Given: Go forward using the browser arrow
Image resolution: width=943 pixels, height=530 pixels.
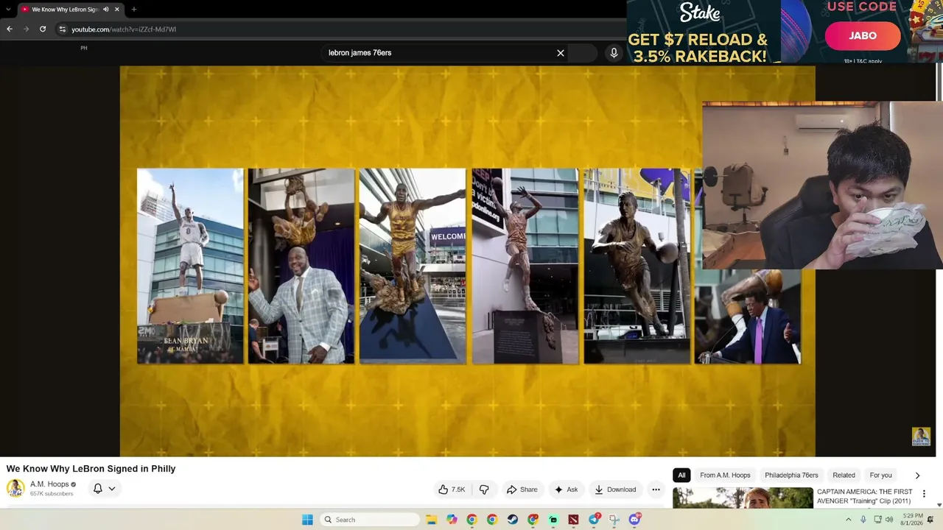Looking at the screenshot, I should coord(27,29).
